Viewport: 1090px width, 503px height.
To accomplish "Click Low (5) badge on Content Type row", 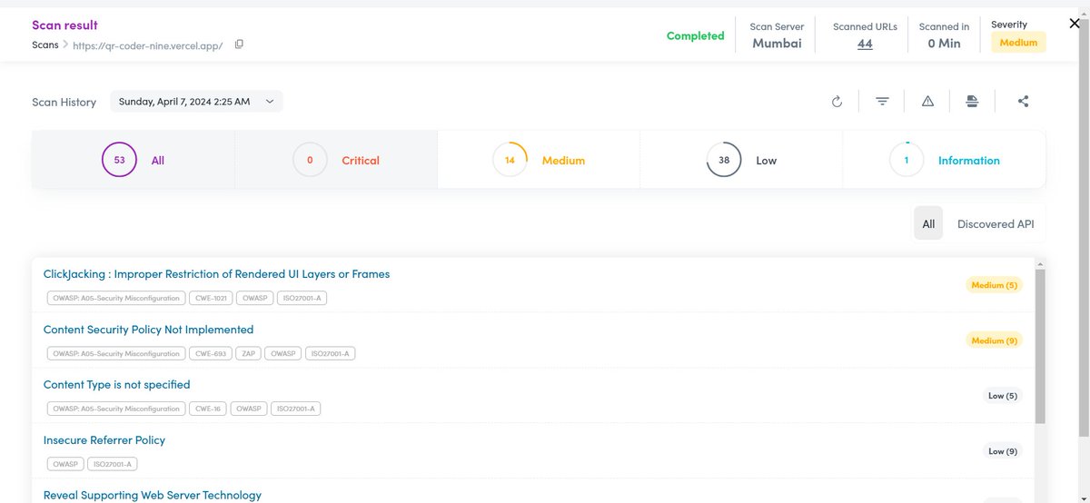I will pyautogui.click(x=1003, y=396).
